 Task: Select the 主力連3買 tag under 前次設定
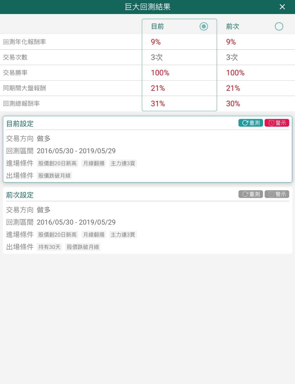(123, 235)
